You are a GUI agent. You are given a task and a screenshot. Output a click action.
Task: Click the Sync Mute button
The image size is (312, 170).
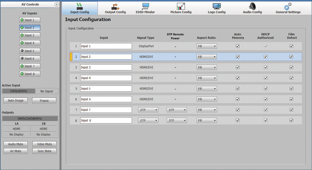44,151
